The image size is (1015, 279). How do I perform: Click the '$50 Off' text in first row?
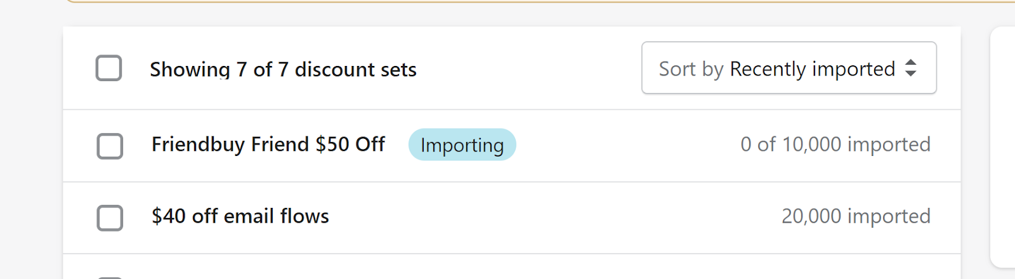point(350,145)
